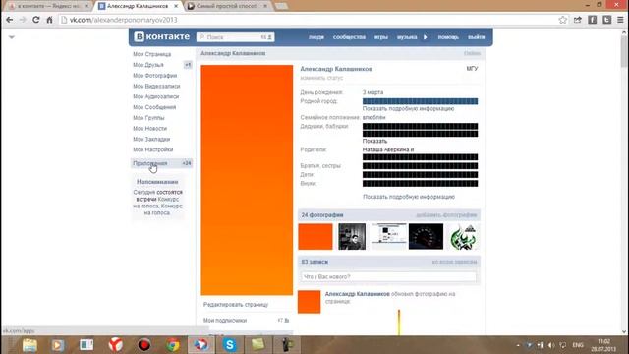Click the VKontakte logo in the header
Viewport: 629px width, 354px height.
point(162,37)
